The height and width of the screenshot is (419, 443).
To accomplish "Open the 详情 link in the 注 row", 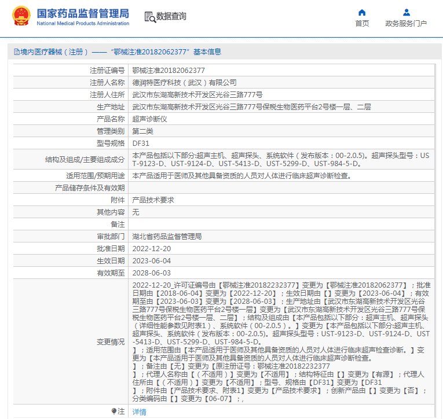I will 139,411.
